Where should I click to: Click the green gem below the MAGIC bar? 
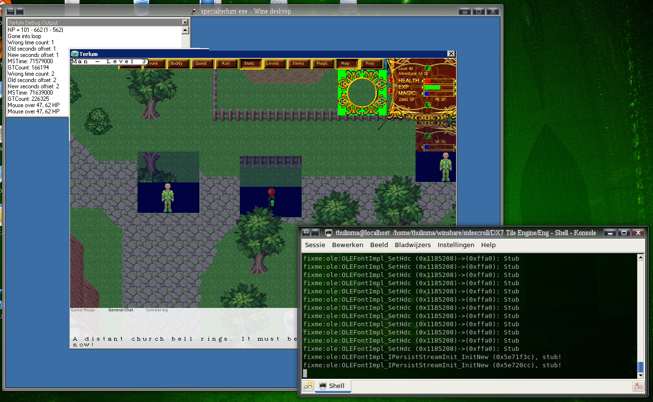pyautogui.click(x=428, y=105)
